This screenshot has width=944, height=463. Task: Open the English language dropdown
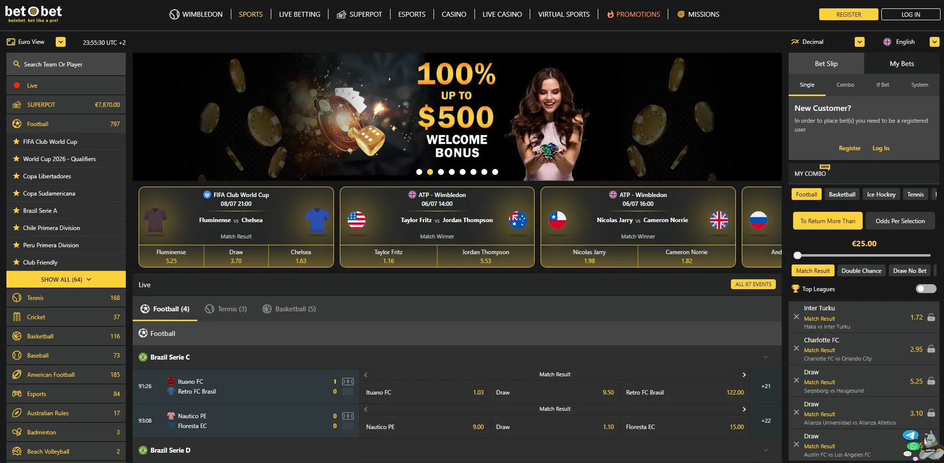pyautogui.click(x=934, y=42)
